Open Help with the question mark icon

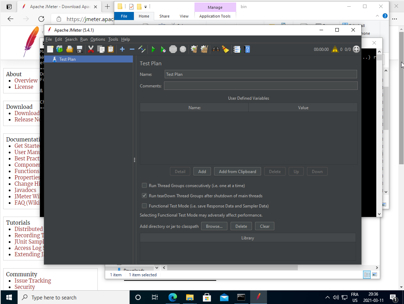click(x=247, y=49)
